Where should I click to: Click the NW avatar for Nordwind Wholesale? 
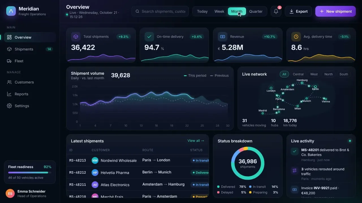95,160
